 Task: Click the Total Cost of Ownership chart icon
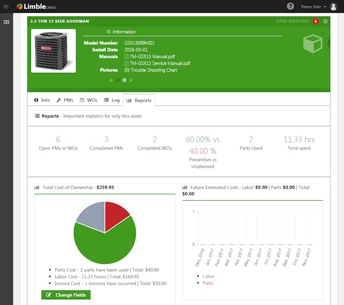tap(37, 187)
